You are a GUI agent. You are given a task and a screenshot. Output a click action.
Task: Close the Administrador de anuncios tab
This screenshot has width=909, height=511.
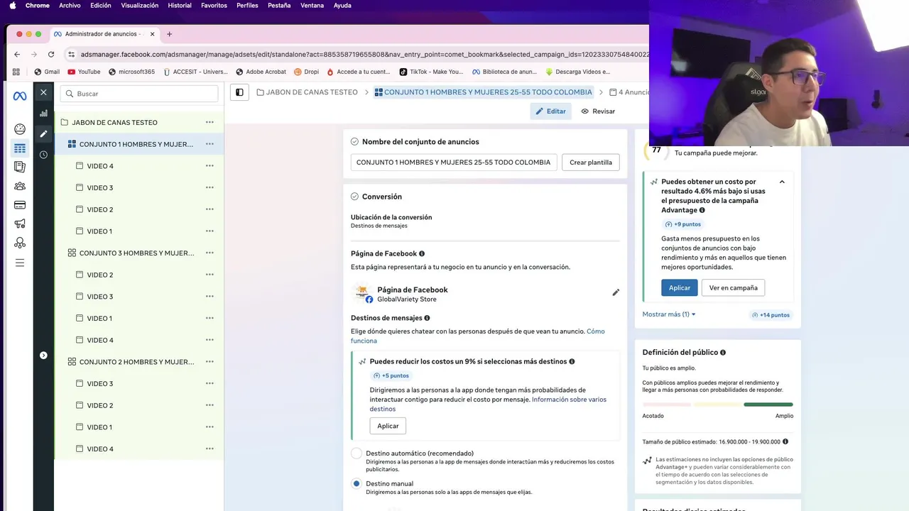click(152, 34)
